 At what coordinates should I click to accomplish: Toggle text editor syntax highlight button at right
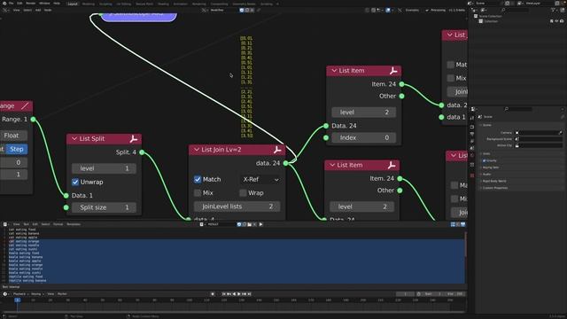pyautogui.click(x=462, y=224)
